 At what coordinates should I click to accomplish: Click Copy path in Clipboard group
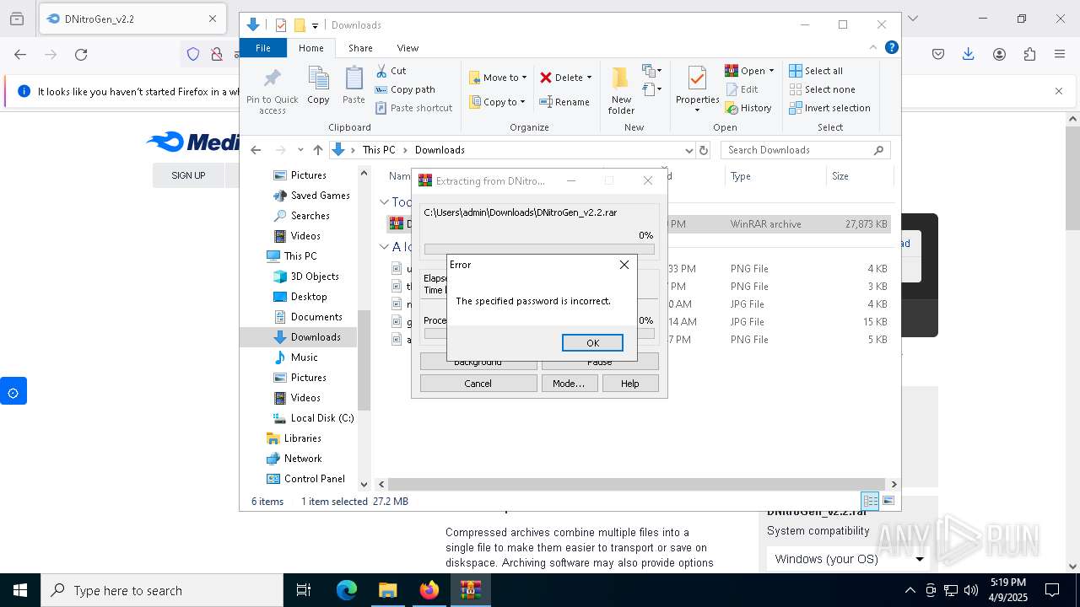406,89
